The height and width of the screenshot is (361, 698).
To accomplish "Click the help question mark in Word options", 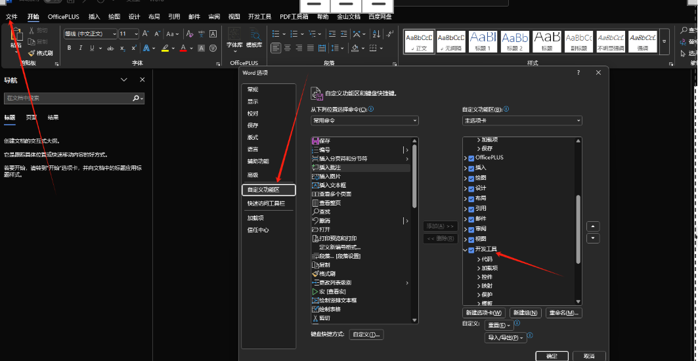I will pyautogui.click(x=578, y=73).
